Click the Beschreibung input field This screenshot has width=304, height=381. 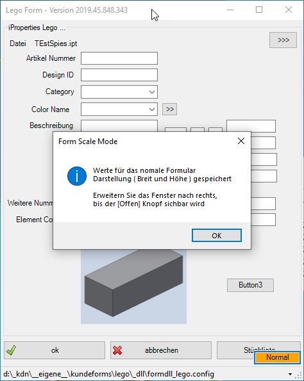119,126
